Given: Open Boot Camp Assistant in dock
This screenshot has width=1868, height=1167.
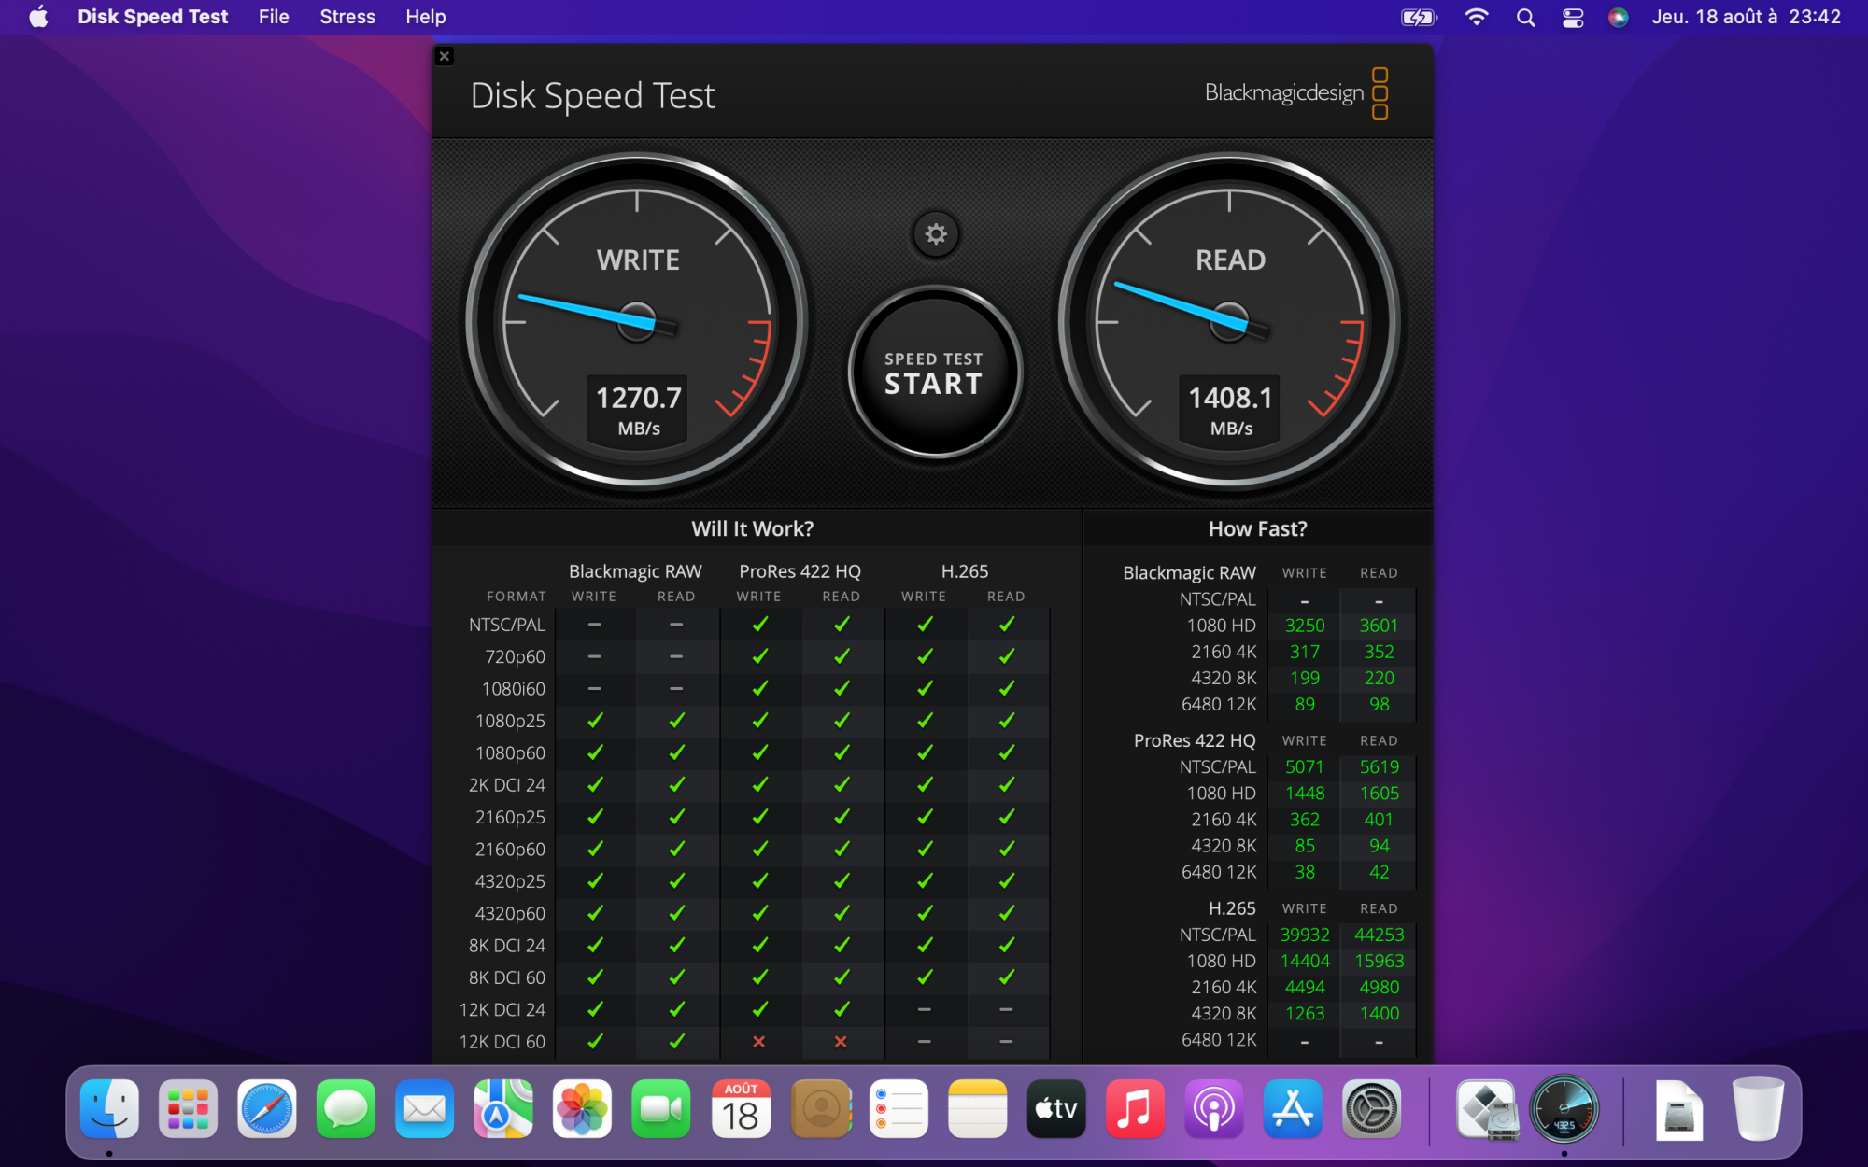Looking at the screenshot, I should pos(1486,1109).
